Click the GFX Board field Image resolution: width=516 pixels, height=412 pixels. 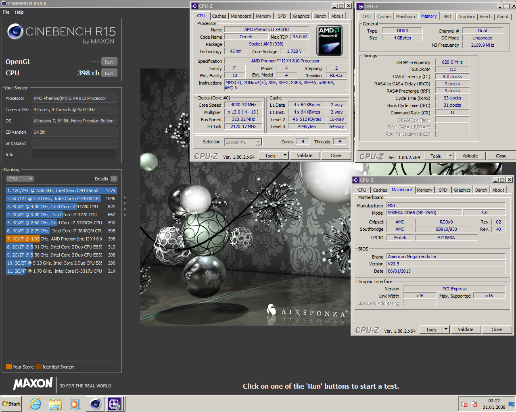(x=75, y=143)
